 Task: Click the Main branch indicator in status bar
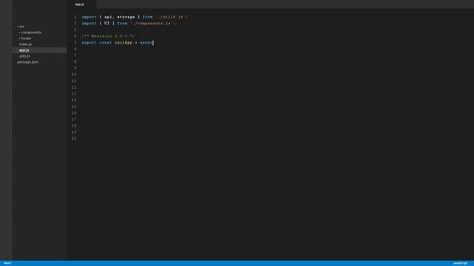[x=7, y=263]
